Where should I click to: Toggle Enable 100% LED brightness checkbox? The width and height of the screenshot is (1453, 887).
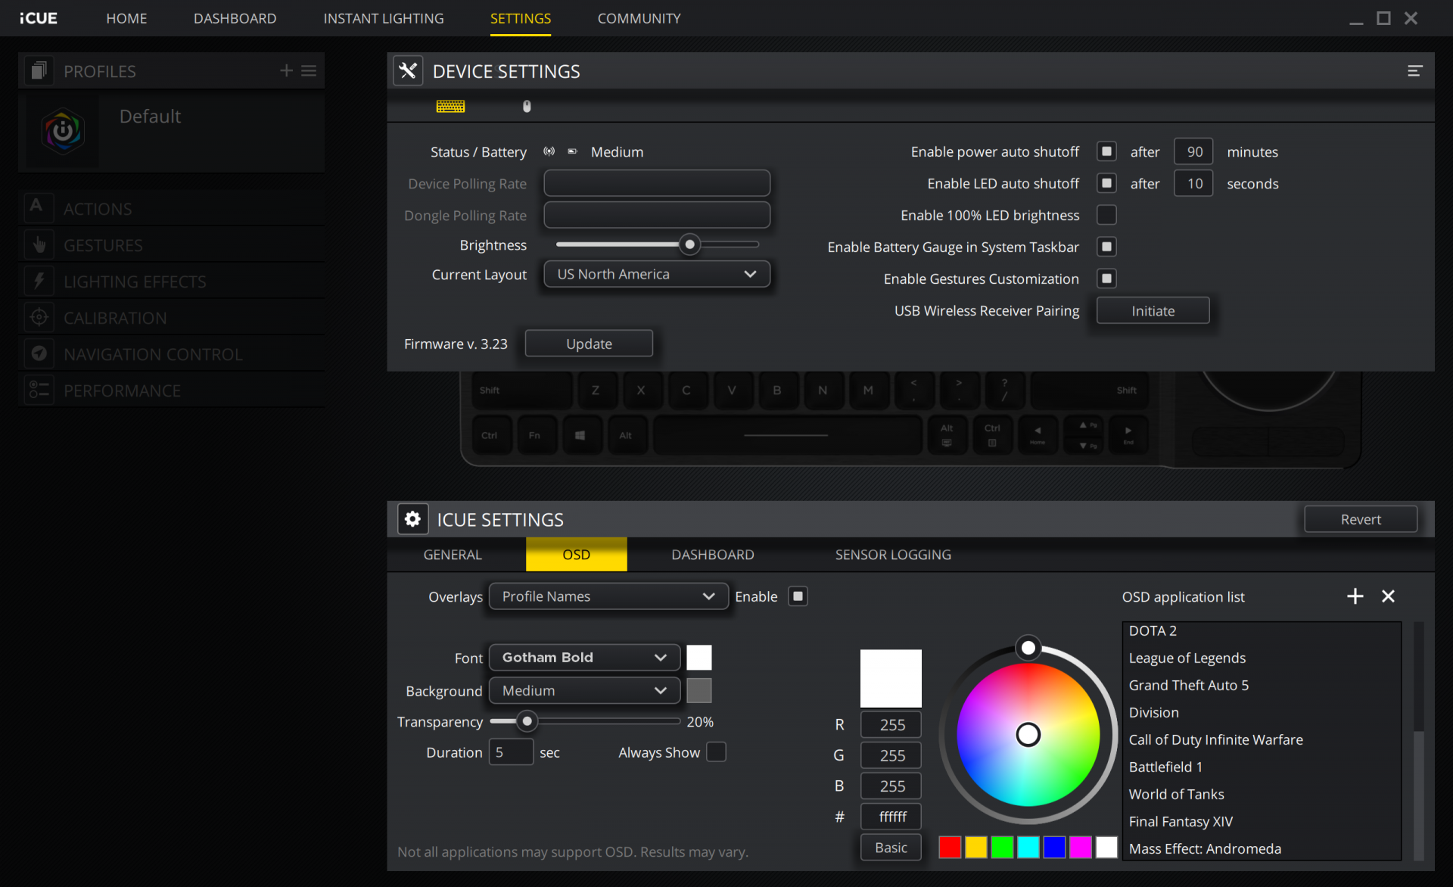click(x=1106, y=215)
